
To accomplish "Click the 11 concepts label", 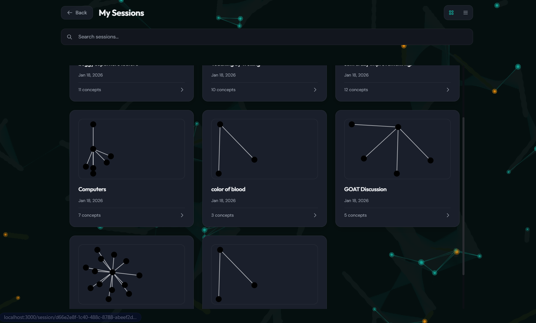I will 90,90.
